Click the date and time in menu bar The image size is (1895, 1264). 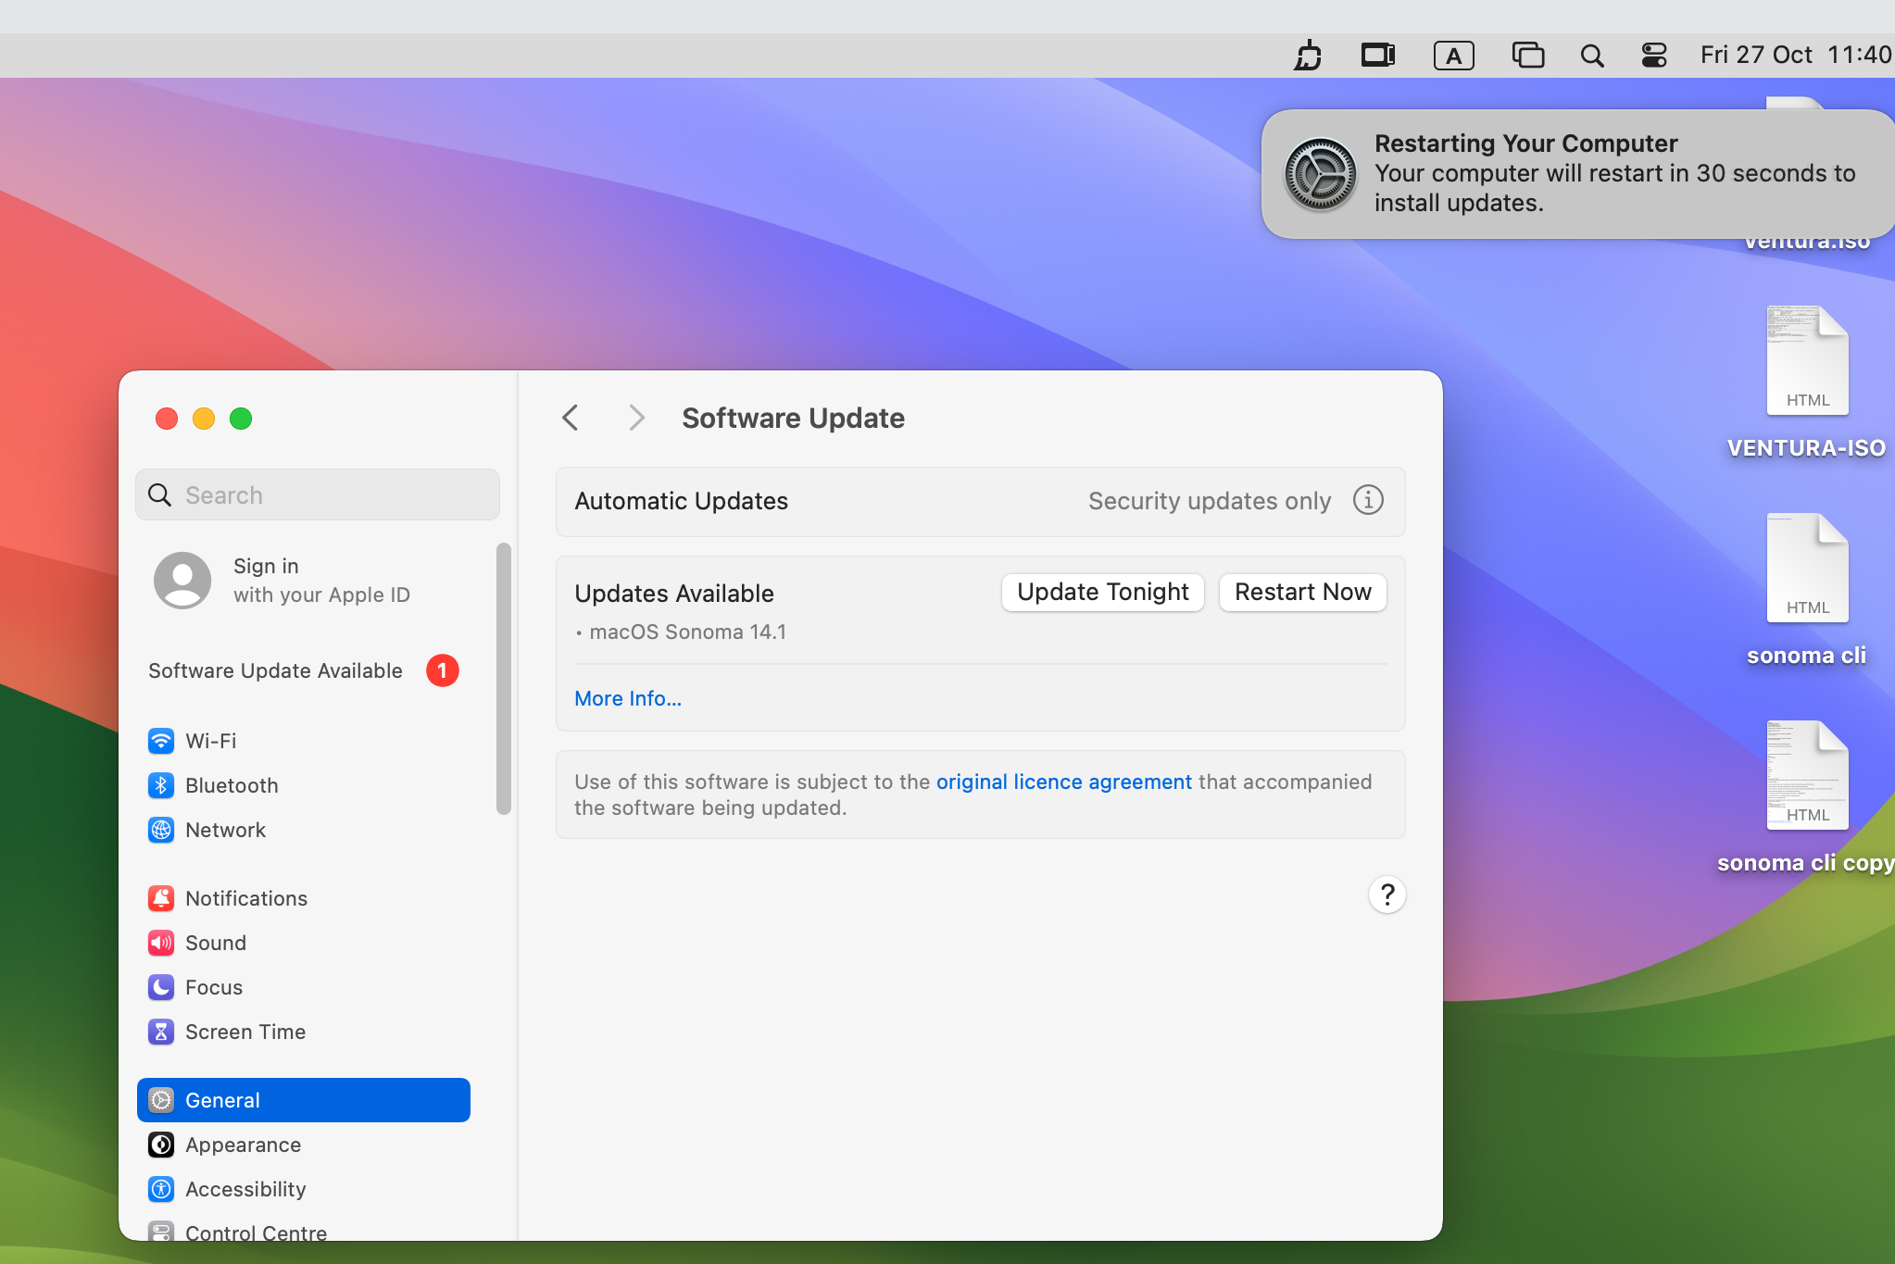point(1795,56)
